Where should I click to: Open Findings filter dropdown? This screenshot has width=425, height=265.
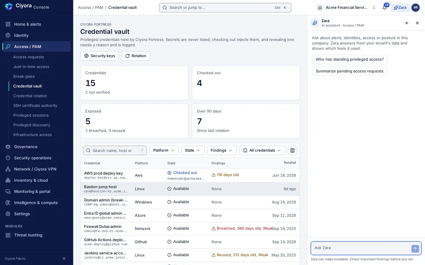coord(222,151)
